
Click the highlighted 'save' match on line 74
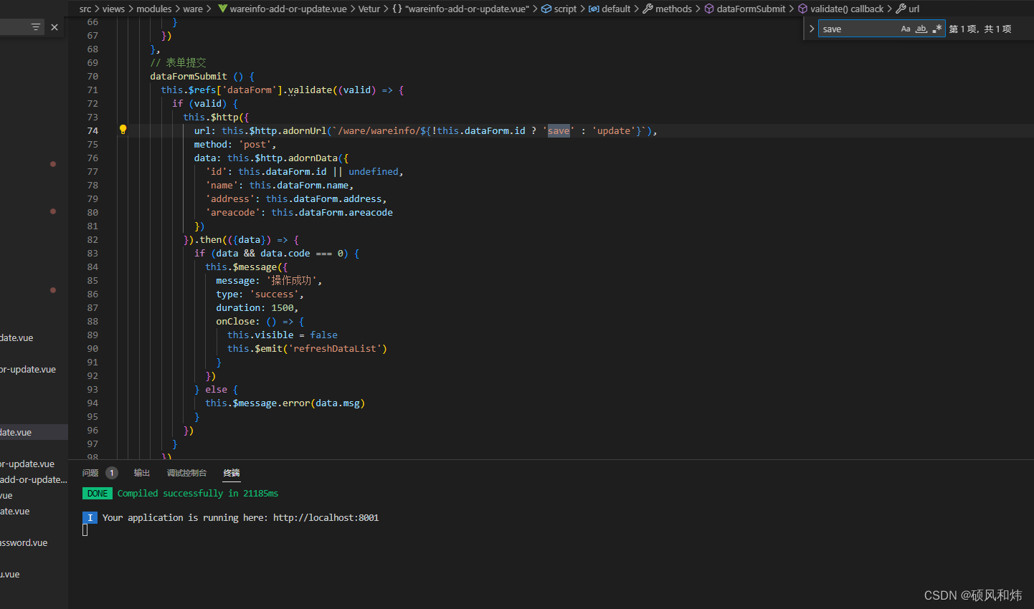click(x=559, y=130)
